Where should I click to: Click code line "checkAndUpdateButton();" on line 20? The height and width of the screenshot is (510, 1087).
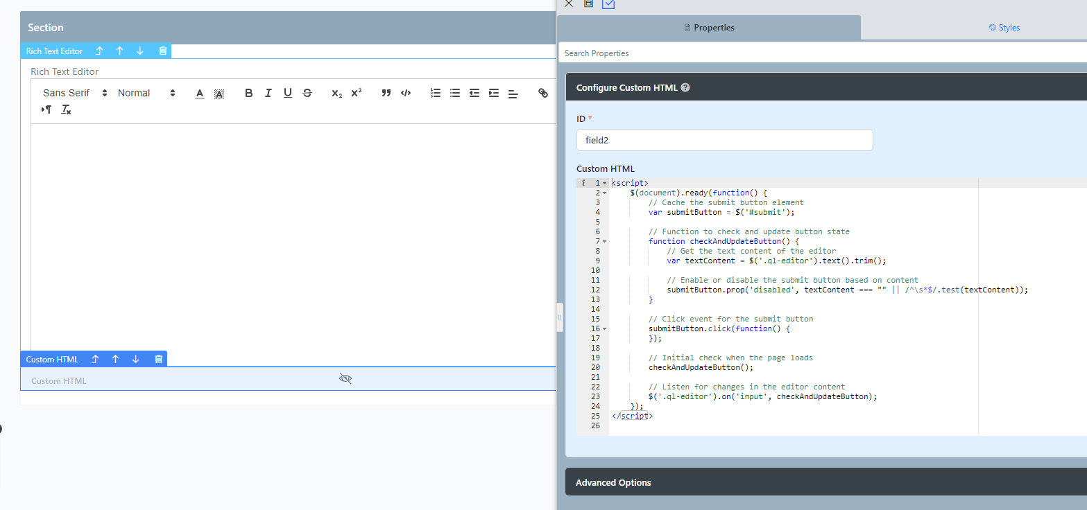701,367
